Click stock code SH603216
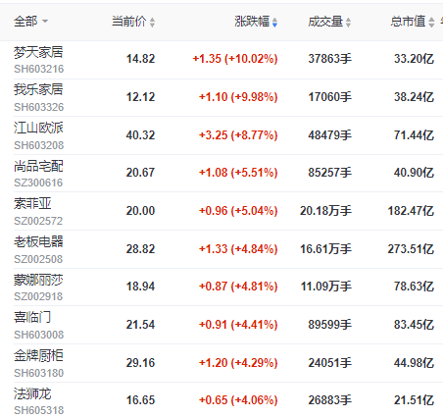Image resolution: width=443 pixels, height=418 pixels. 39,69
